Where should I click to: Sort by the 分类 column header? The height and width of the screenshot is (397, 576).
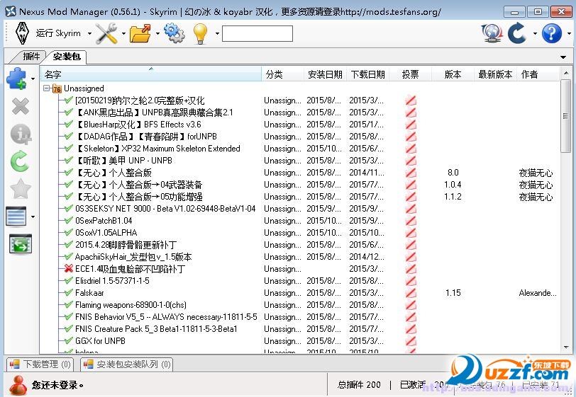282,74
